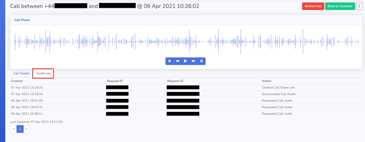This screenshot has height=142, width=365.
Task: Skip to end of call recording
Action: [x=202, y=61]
